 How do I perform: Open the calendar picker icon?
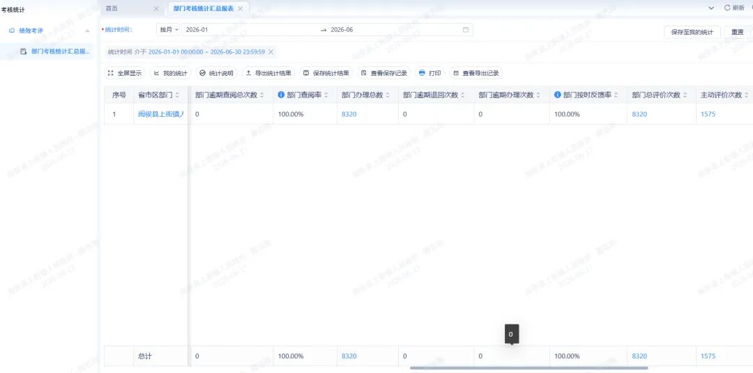click(x=465, y=30)
